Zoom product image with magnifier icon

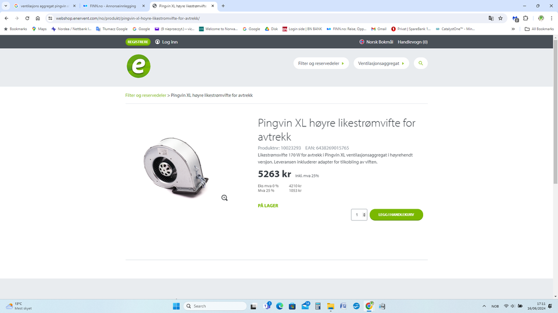[224, 198]
